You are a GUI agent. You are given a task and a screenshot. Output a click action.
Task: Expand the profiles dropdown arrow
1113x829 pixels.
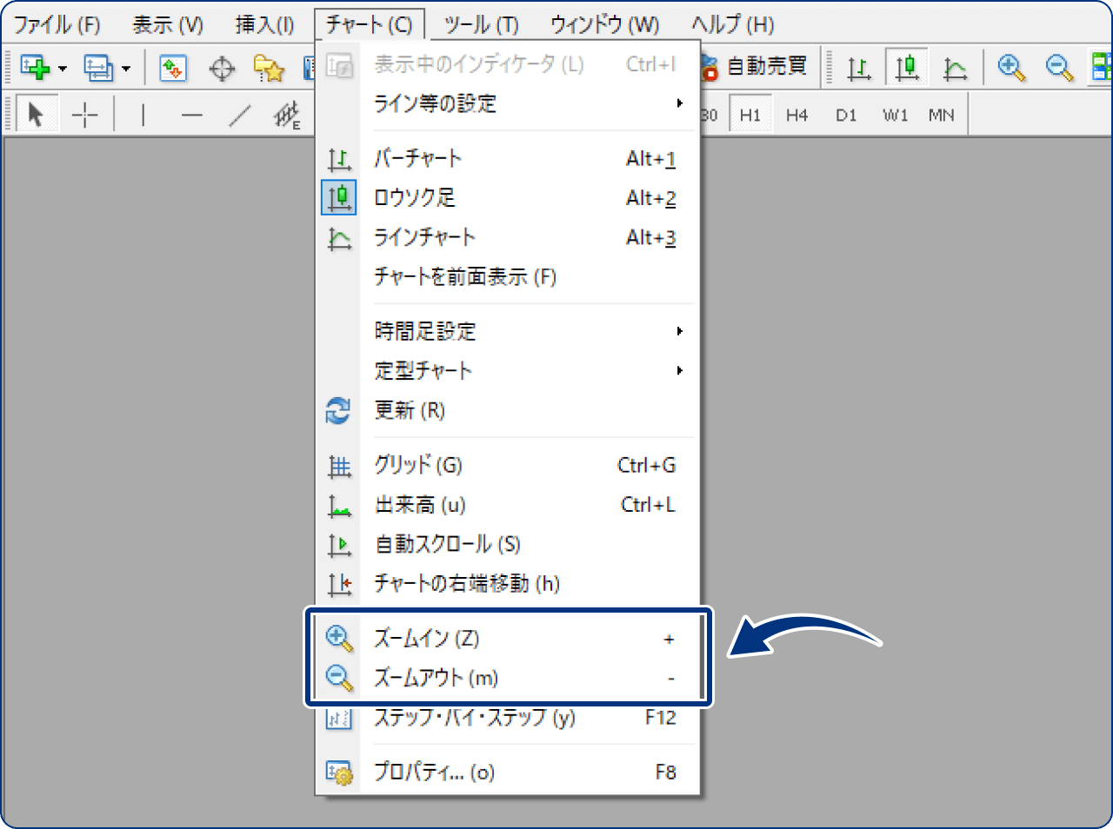click(x=126, y=69)
